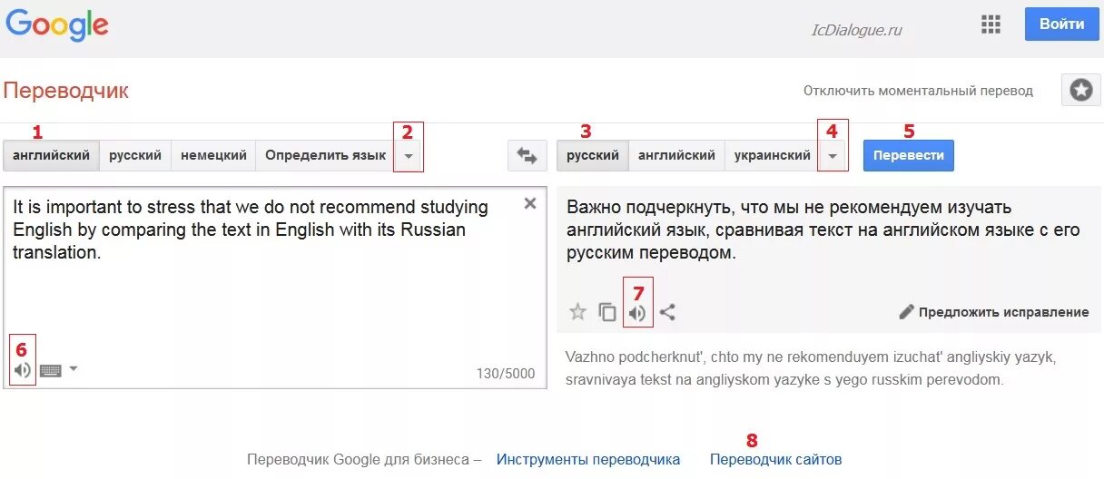This screenshot has width=1104, height=479.
Task: Save translation with the star icon
Action: pyautogui.click(x=577, y=313)
